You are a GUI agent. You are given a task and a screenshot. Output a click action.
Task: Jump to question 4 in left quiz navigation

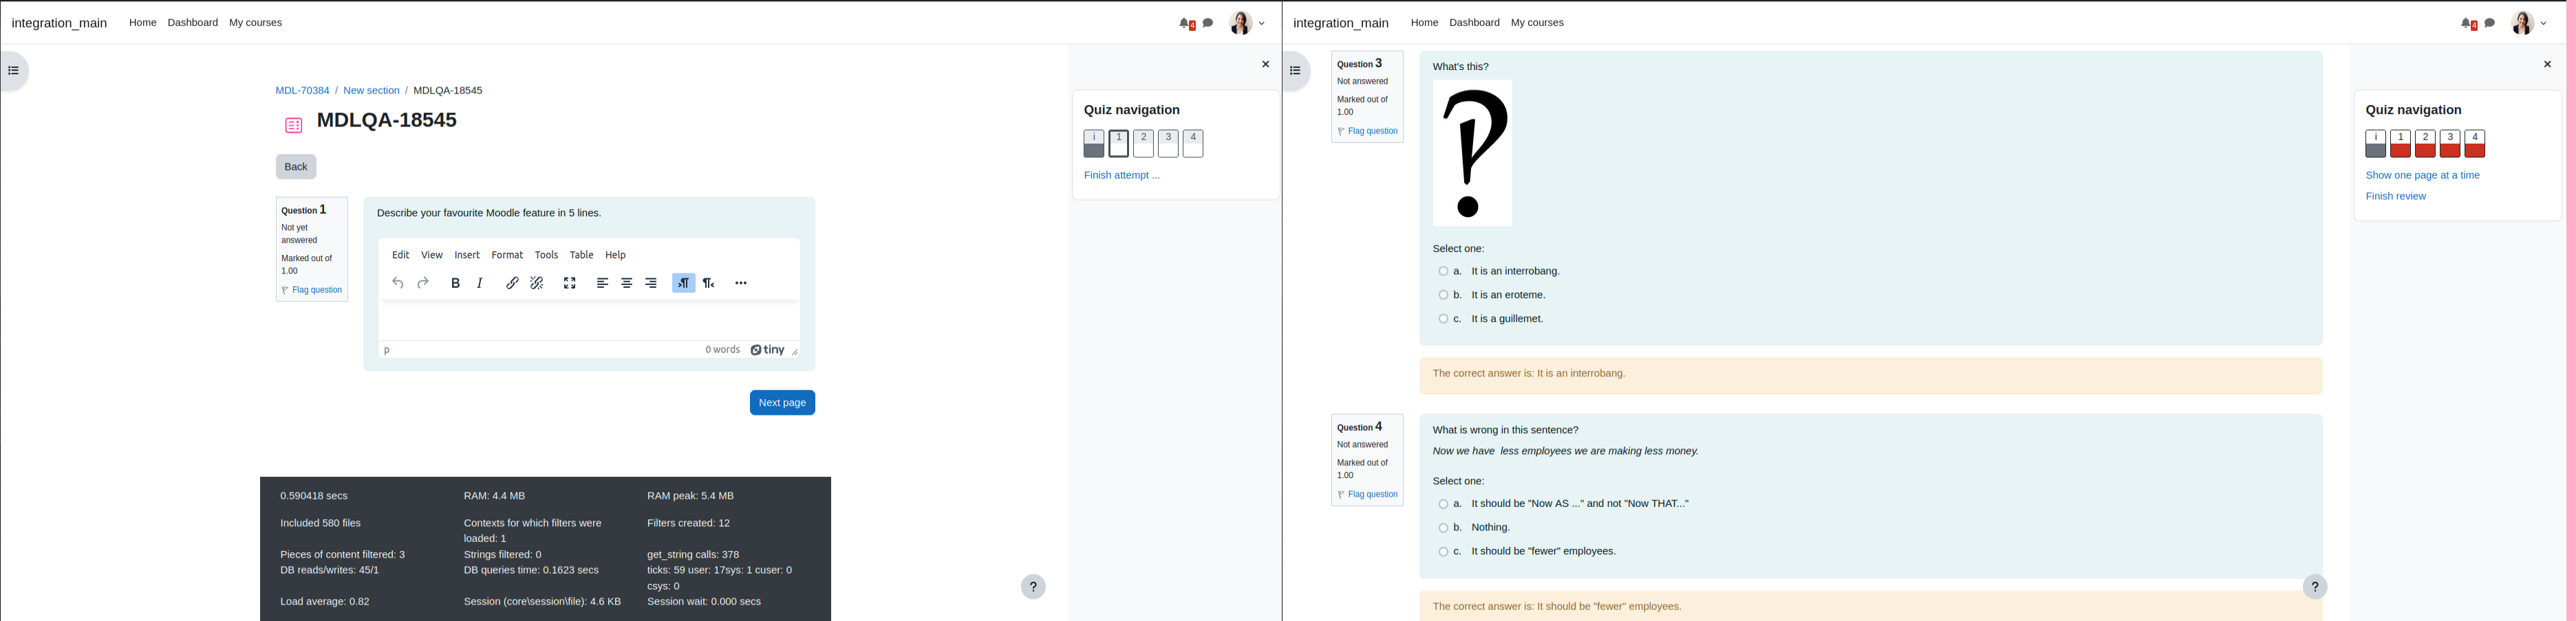tap(1193, 144)
